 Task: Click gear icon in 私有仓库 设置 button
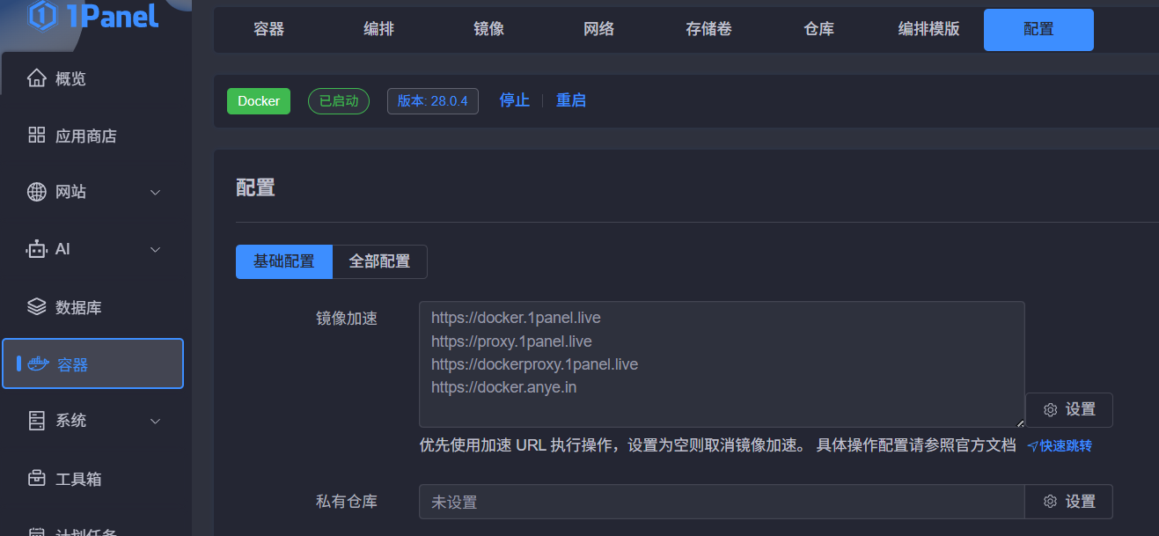pyautogui.click(x=1050, y=502)
